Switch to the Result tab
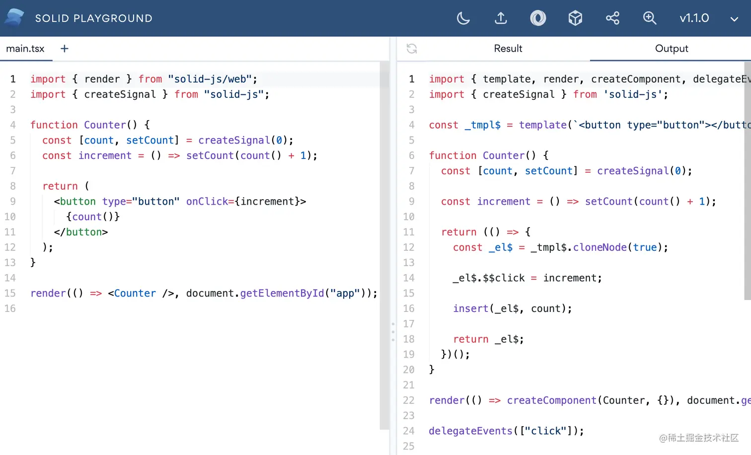This screenshot has width=751, height=455. (508, 49)
